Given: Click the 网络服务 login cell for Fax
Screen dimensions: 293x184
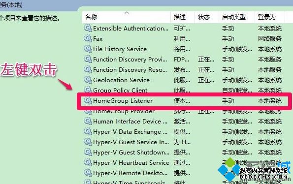Looking at the screenshot, I should [x=270, y=39].
